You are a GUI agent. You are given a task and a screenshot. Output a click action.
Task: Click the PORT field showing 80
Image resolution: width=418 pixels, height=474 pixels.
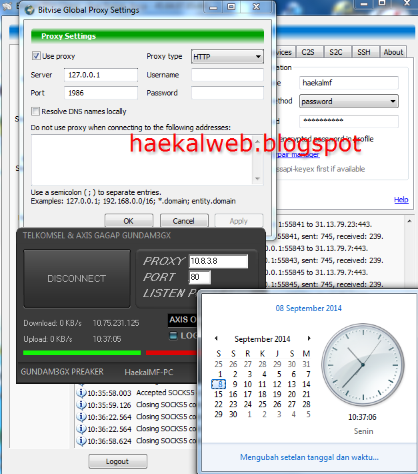pos(199,277)
